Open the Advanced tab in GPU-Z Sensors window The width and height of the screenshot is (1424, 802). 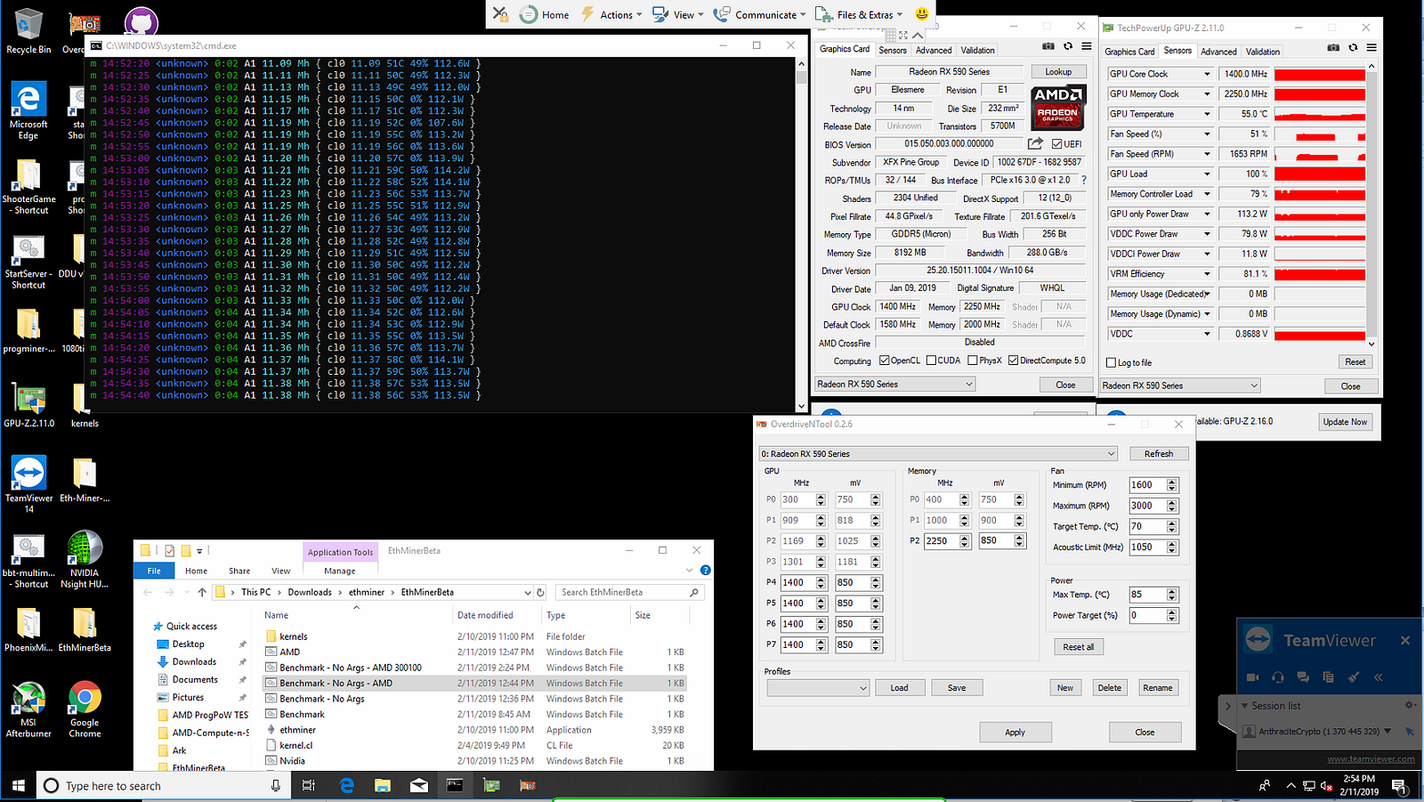(x=1218, y=52)
